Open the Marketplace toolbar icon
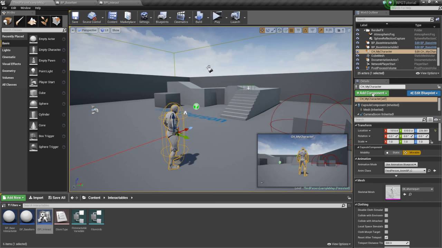The height and width of the screenshot is (248, 442). click(128, 17)
